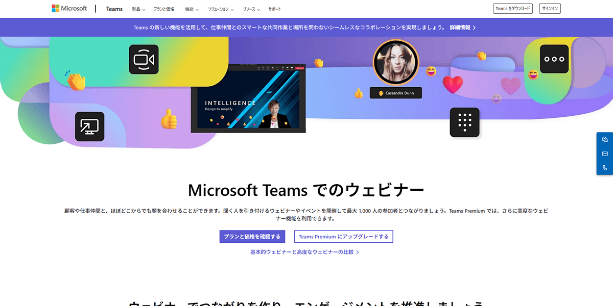Follow the 詳細情報 link in the banner

[462, 28]
